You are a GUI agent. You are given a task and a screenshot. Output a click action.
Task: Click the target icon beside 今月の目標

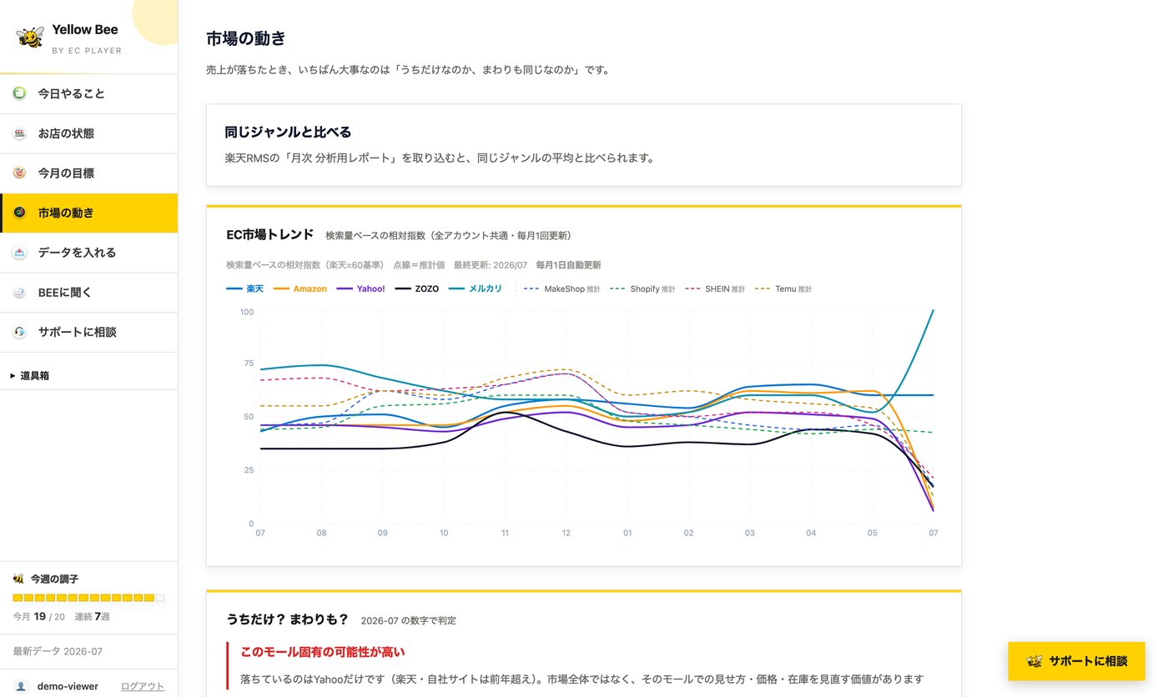pyautogui.click(x=19, y=173)
